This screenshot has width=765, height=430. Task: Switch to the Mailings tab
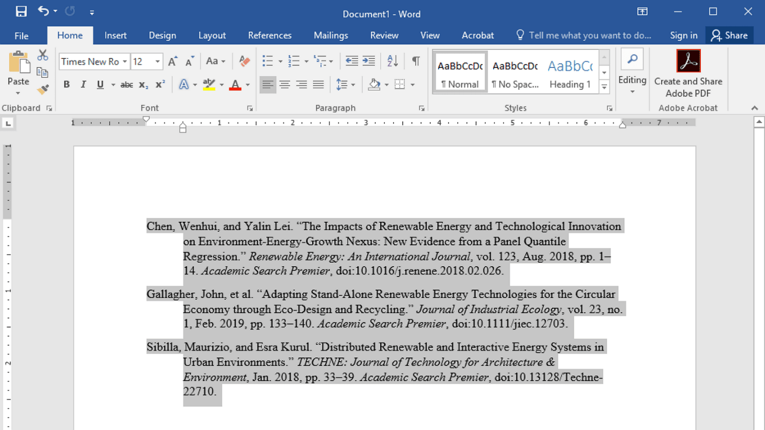(x=331, y=36)
